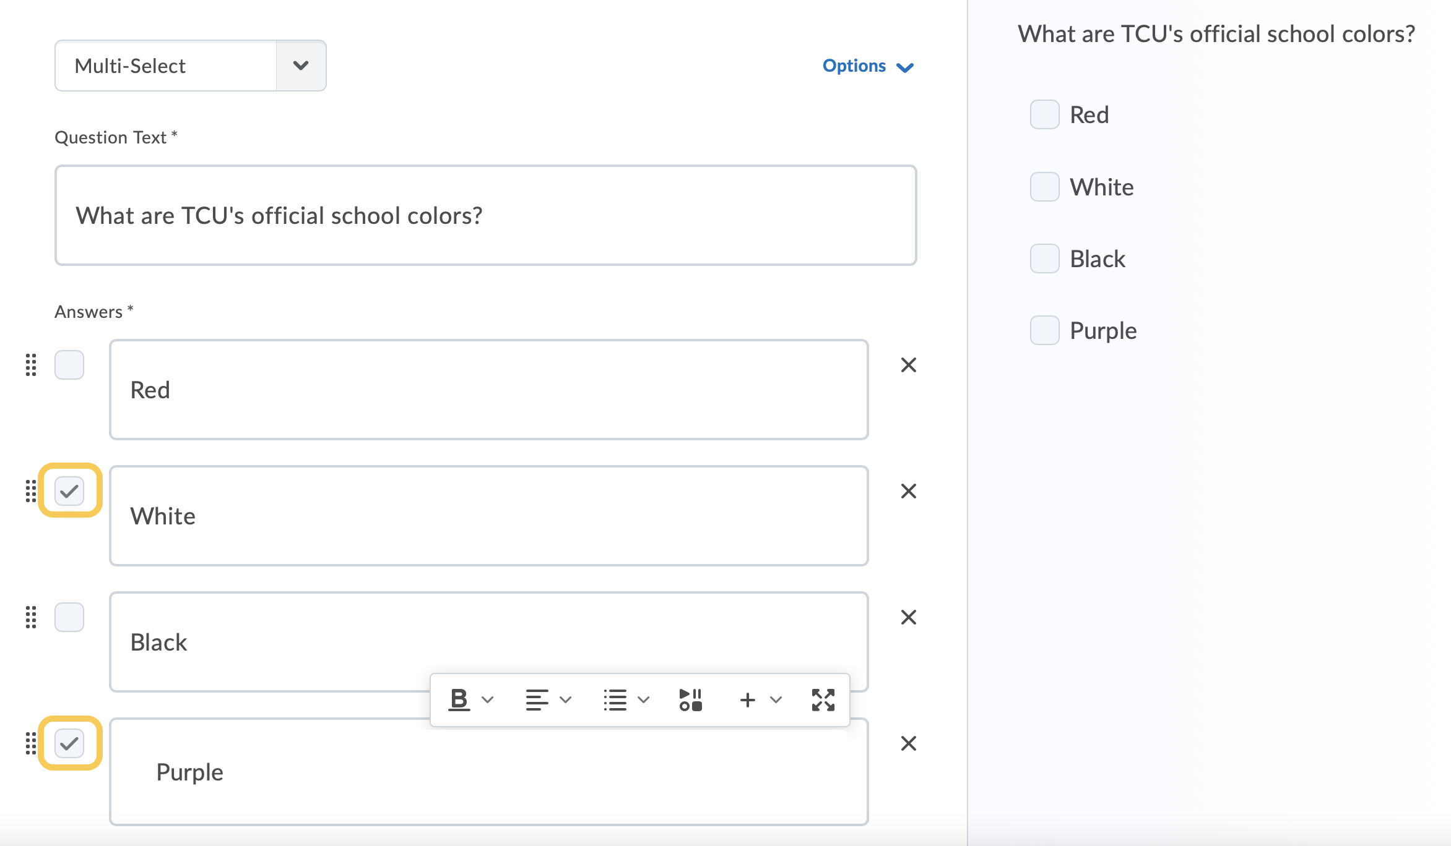
Task: Check the Red box in preview
Action: pyautogui.click(x=1044, y=114)
